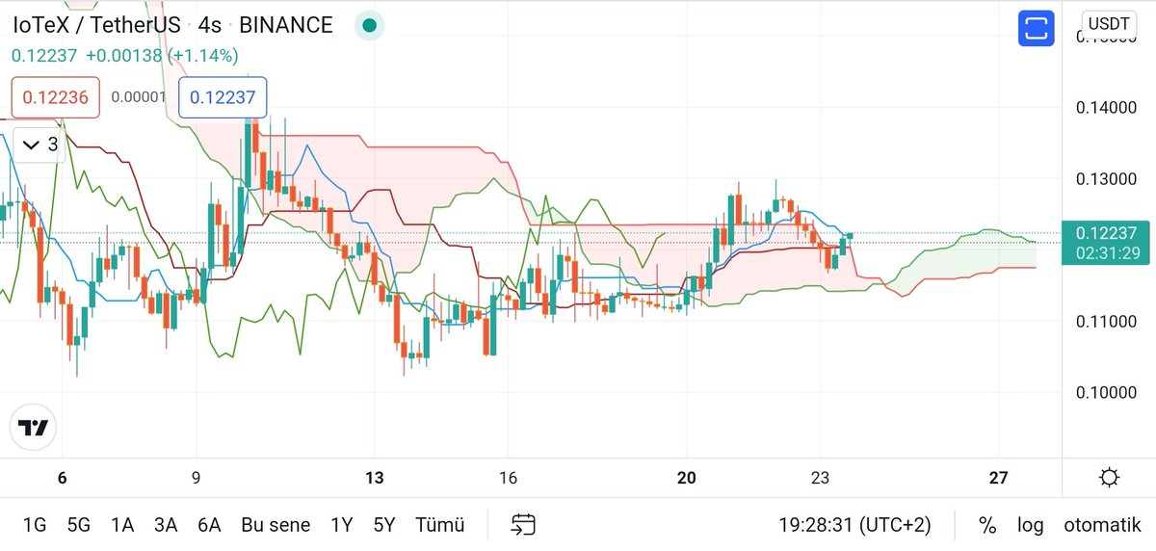Select the 1Y time range
This screenshot has width=1156, height=551.
[341, 525]
